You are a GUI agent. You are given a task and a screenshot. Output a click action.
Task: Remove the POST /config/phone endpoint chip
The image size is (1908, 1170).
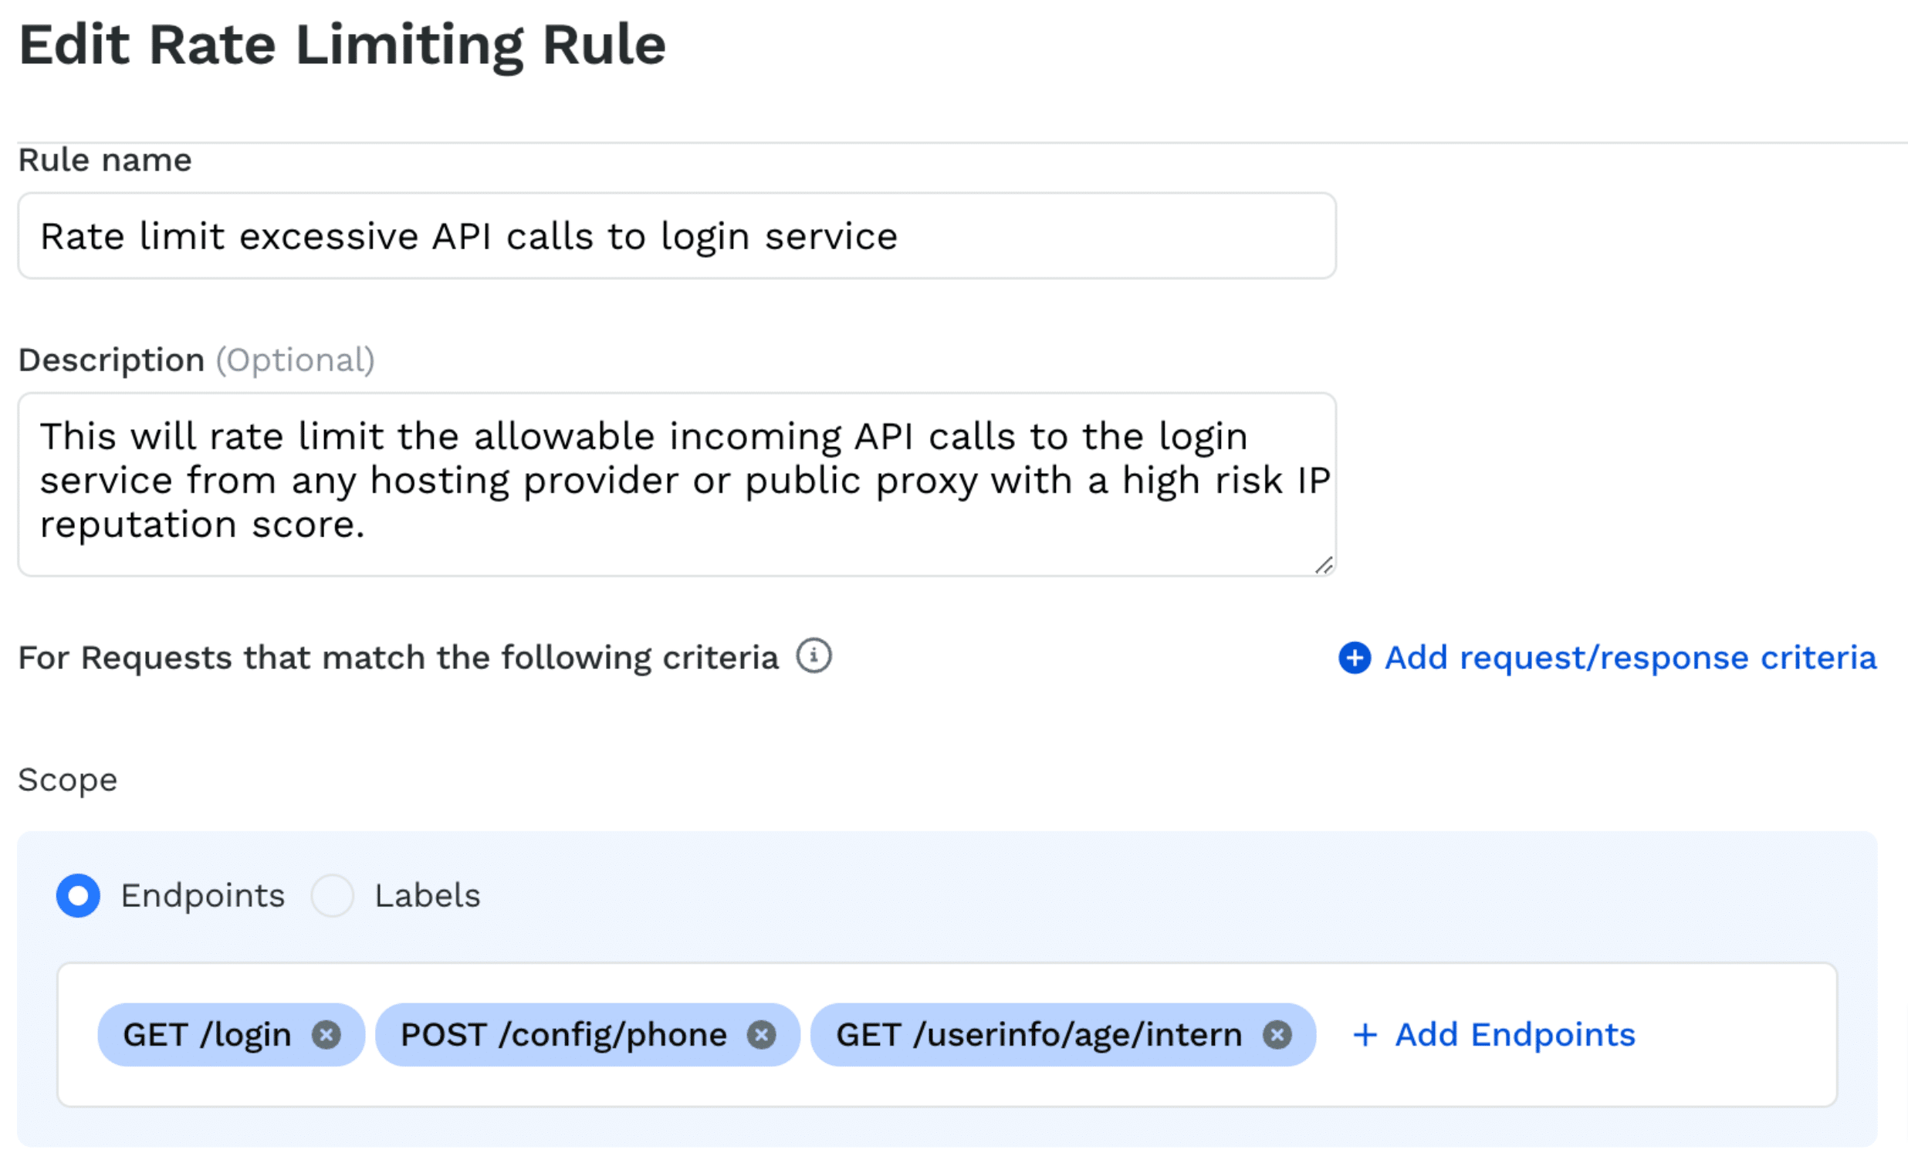click(761, 1034)
